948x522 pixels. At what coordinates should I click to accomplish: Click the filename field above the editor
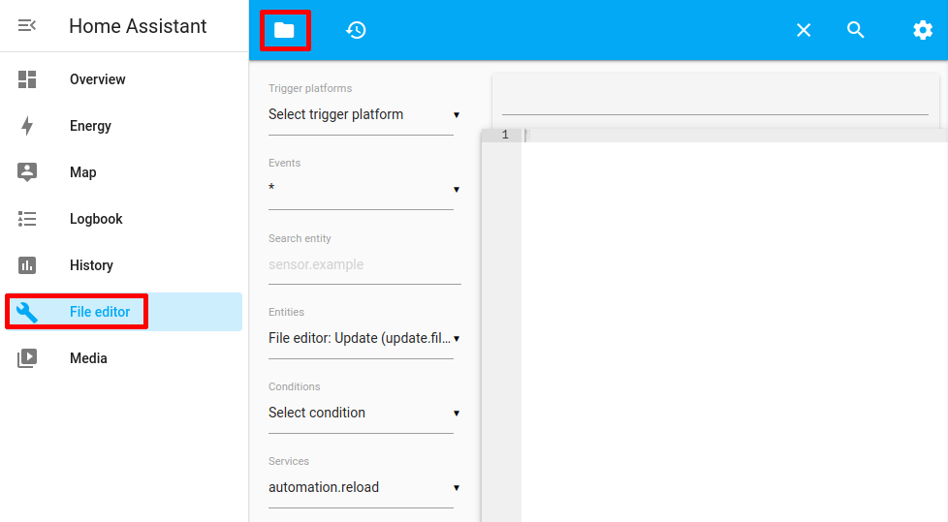[714, 101]
